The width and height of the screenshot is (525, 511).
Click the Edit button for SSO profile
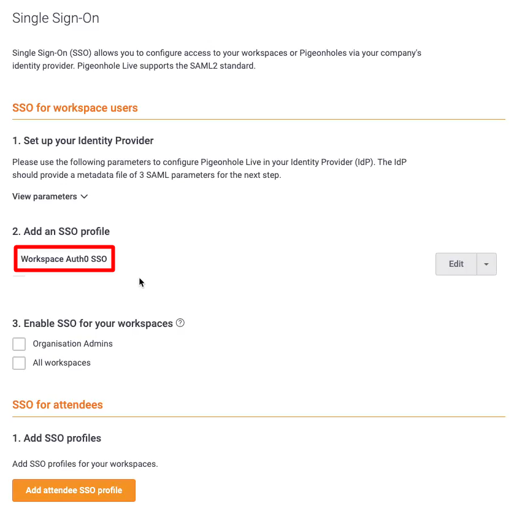[456, 264]
